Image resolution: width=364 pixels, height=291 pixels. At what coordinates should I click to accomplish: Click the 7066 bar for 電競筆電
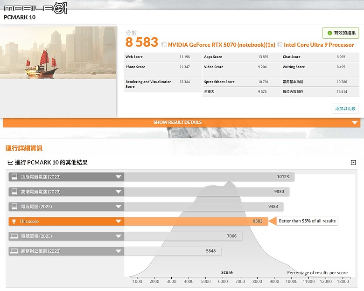point(183,236)
